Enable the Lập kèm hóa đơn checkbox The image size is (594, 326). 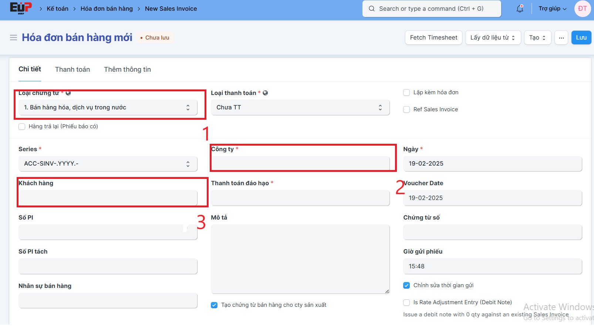click(406, 92)
